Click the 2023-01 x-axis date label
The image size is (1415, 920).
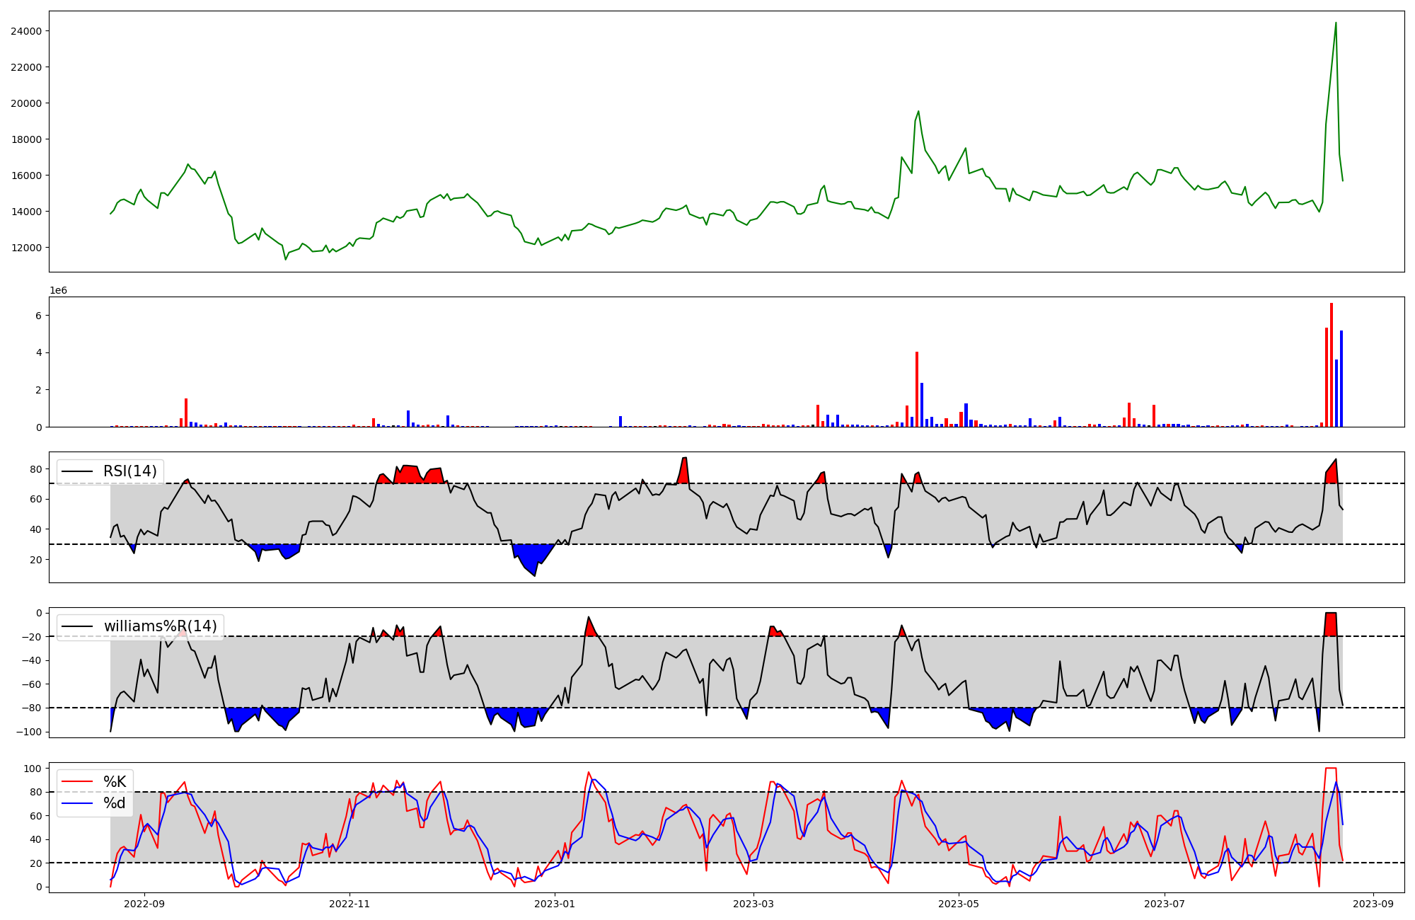(x=555, y=904)
